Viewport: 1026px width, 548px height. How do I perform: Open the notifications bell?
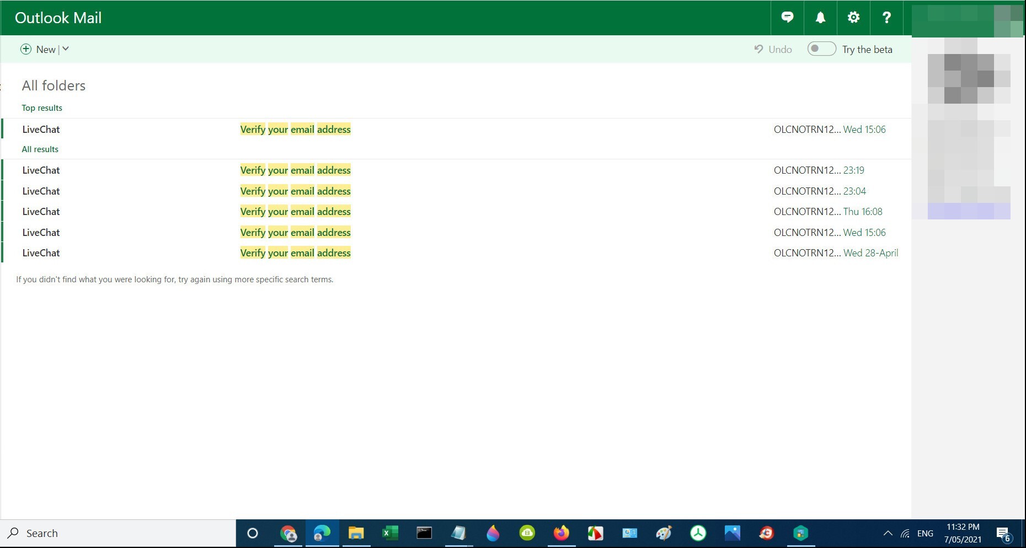(x=820, y=18)
